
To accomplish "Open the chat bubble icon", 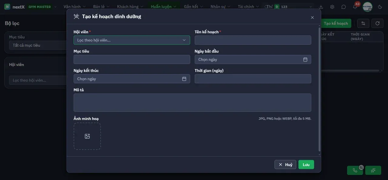I will click(343, 7).
